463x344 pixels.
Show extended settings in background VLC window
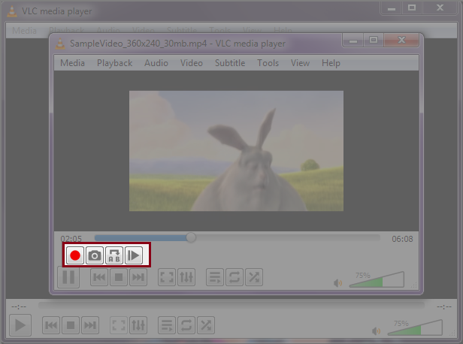pyautogui.click(x=138, y=325)
